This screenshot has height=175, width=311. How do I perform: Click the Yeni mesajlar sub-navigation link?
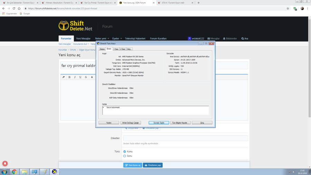click(x=65, y=44)
